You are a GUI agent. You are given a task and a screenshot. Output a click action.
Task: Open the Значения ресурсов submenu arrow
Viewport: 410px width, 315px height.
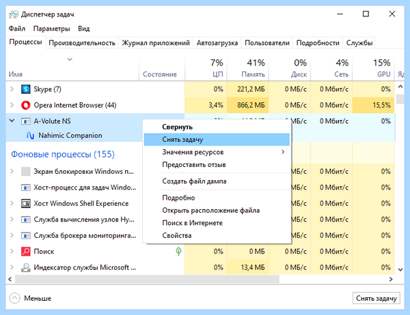283,152
